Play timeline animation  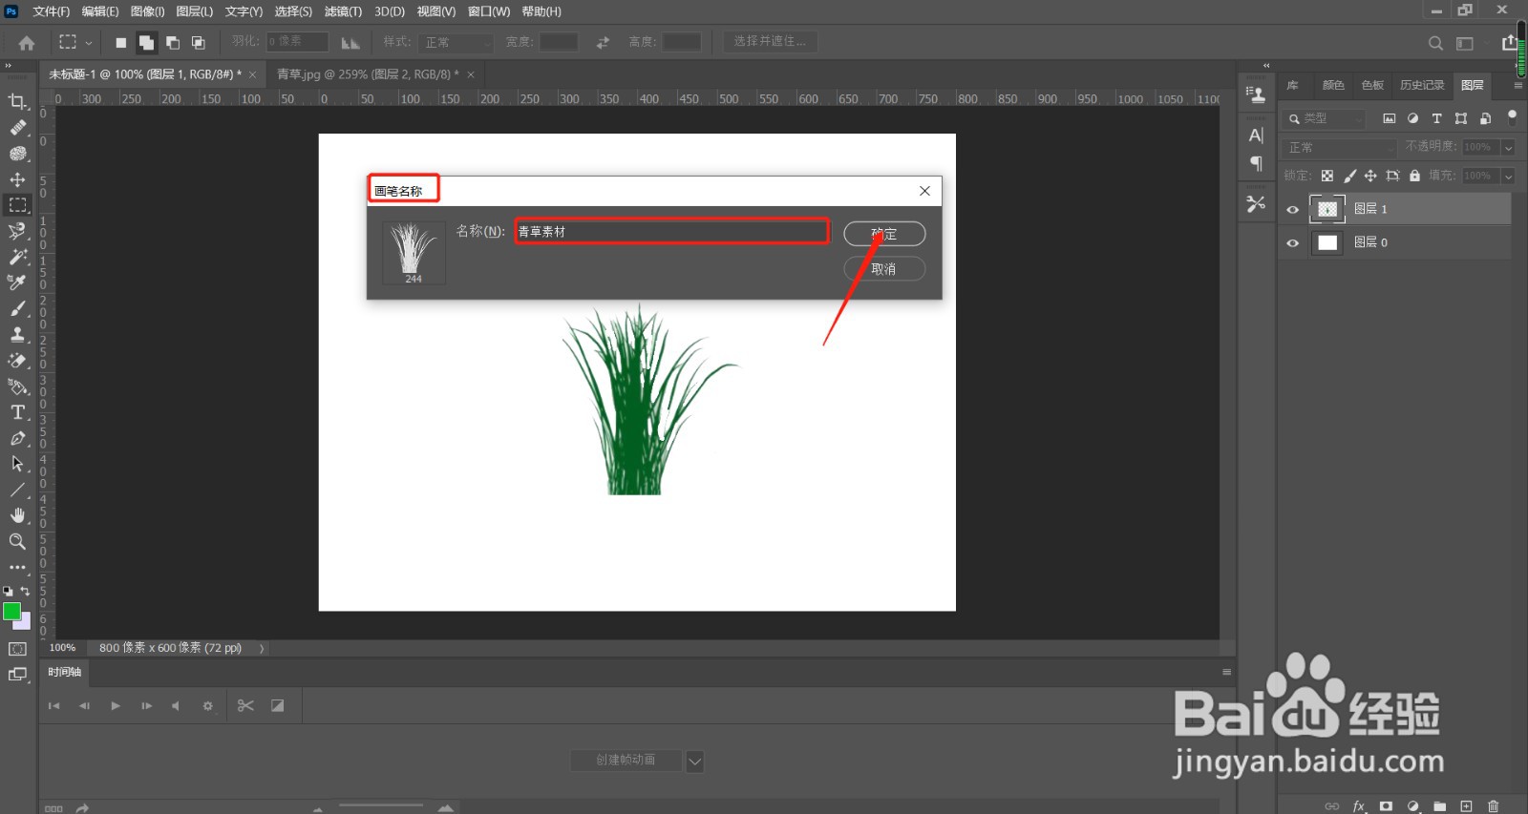[116, 706]
